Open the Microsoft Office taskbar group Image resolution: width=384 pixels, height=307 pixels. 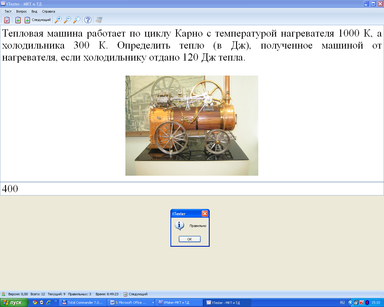point(131,303)
